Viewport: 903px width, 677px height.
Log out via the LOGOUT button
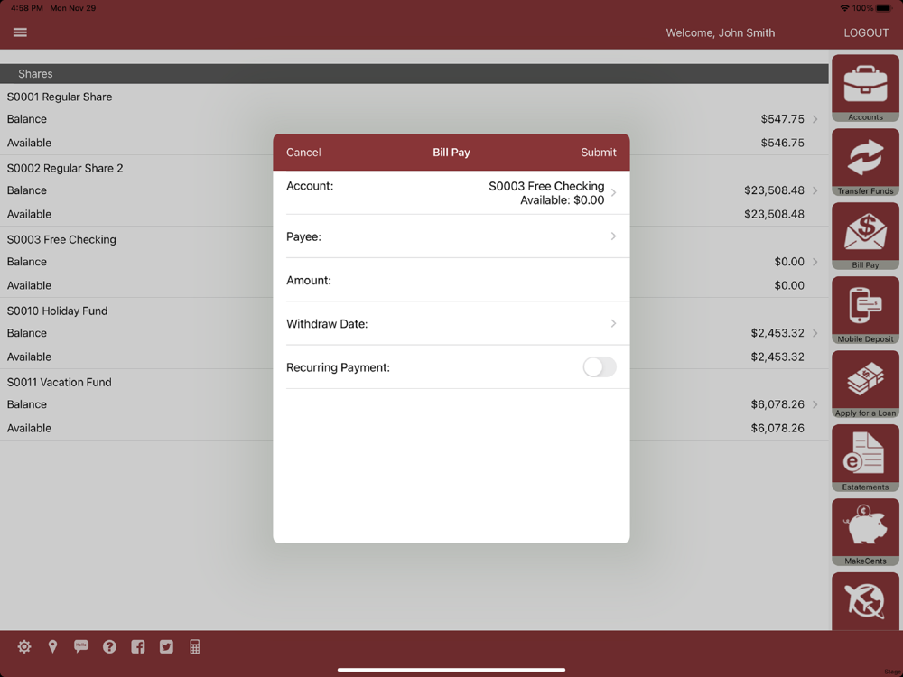(x=866, y=32)
